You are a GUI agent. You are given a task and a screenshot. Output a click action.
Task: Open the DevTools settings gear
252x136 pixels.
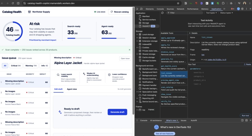(242, 9)
